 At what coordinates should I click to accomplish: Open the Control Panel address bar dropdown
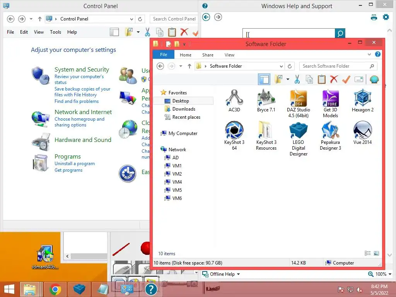click(x=131, y=19)
